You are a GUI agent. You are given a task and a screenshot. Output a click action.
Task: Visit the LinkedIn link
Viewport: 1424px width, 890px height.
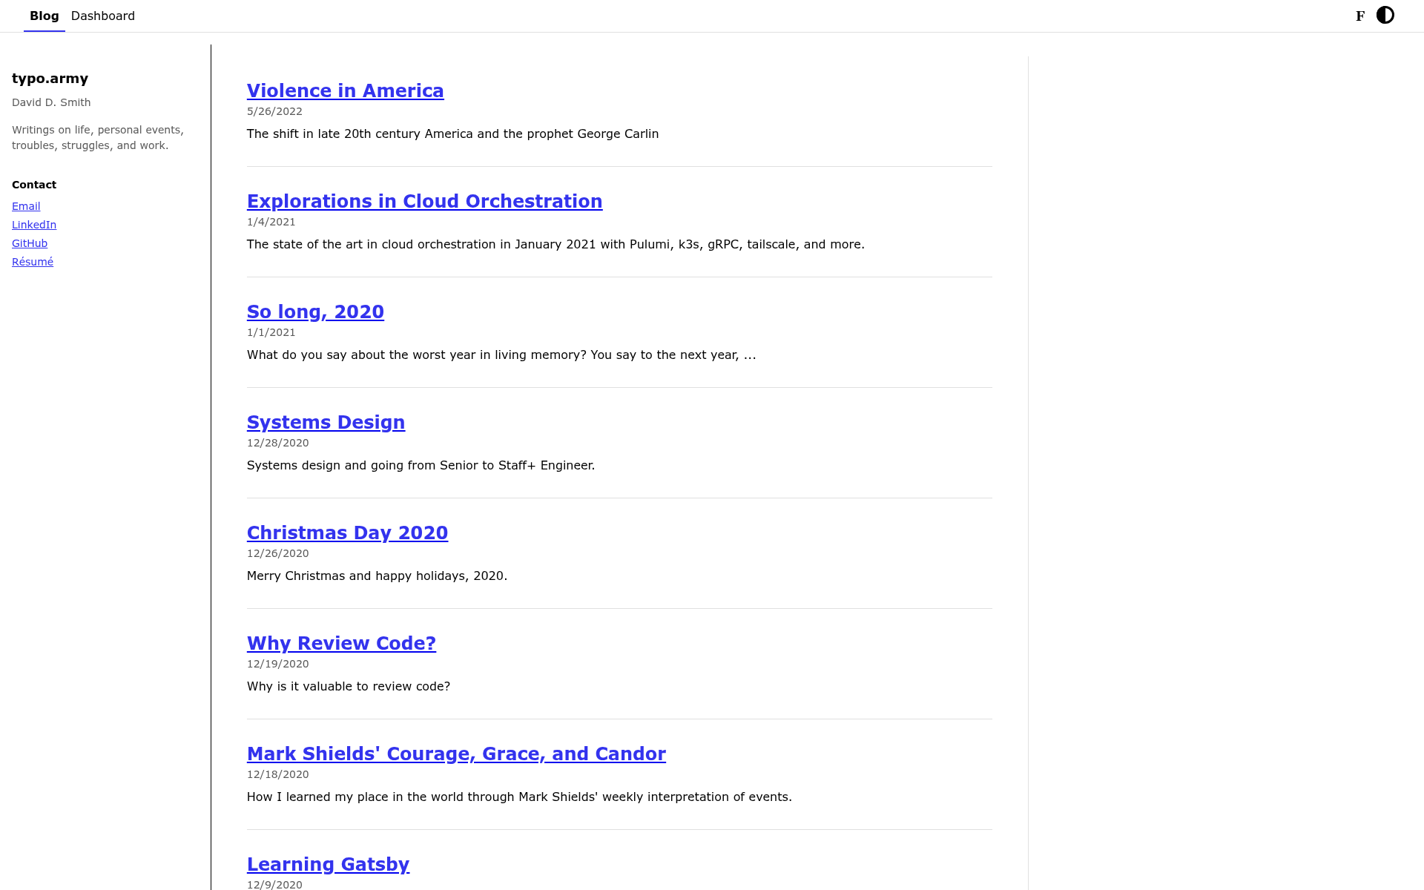(34, 225)
